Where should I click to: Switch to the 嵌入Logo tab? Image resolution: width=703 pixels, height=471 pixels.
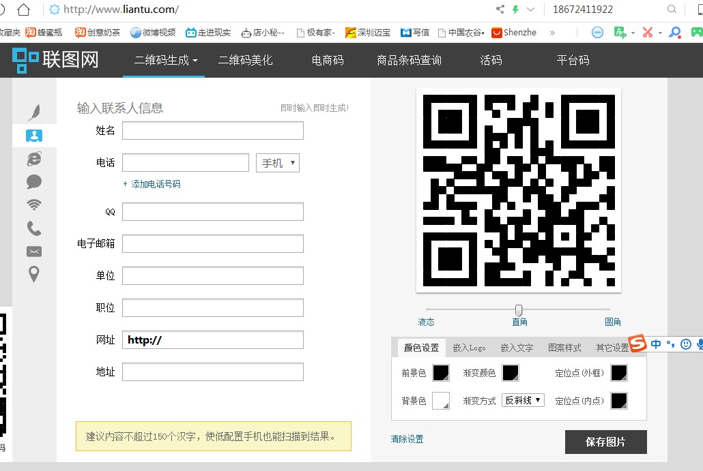(469, 348)
